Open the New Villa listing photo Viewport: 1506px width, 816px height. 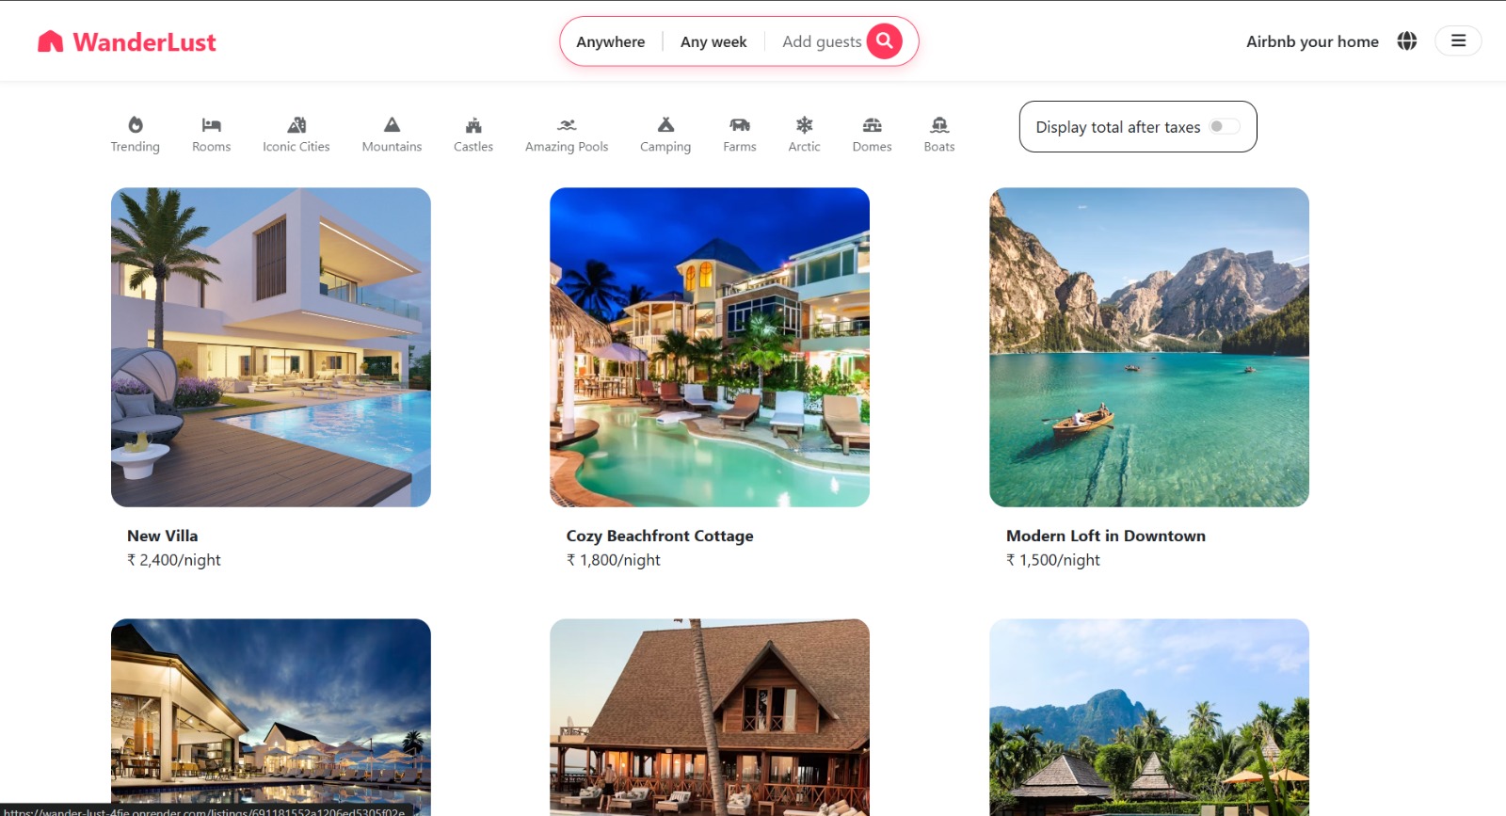click(271, 347)
